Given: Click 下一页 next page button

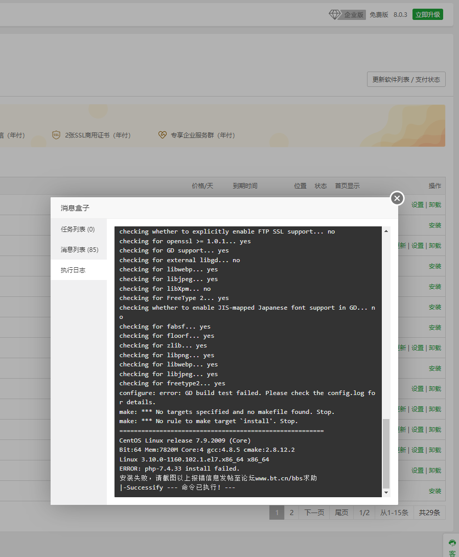Looking at the screenshot, I should pyautogui.click(x=314, y=513).
